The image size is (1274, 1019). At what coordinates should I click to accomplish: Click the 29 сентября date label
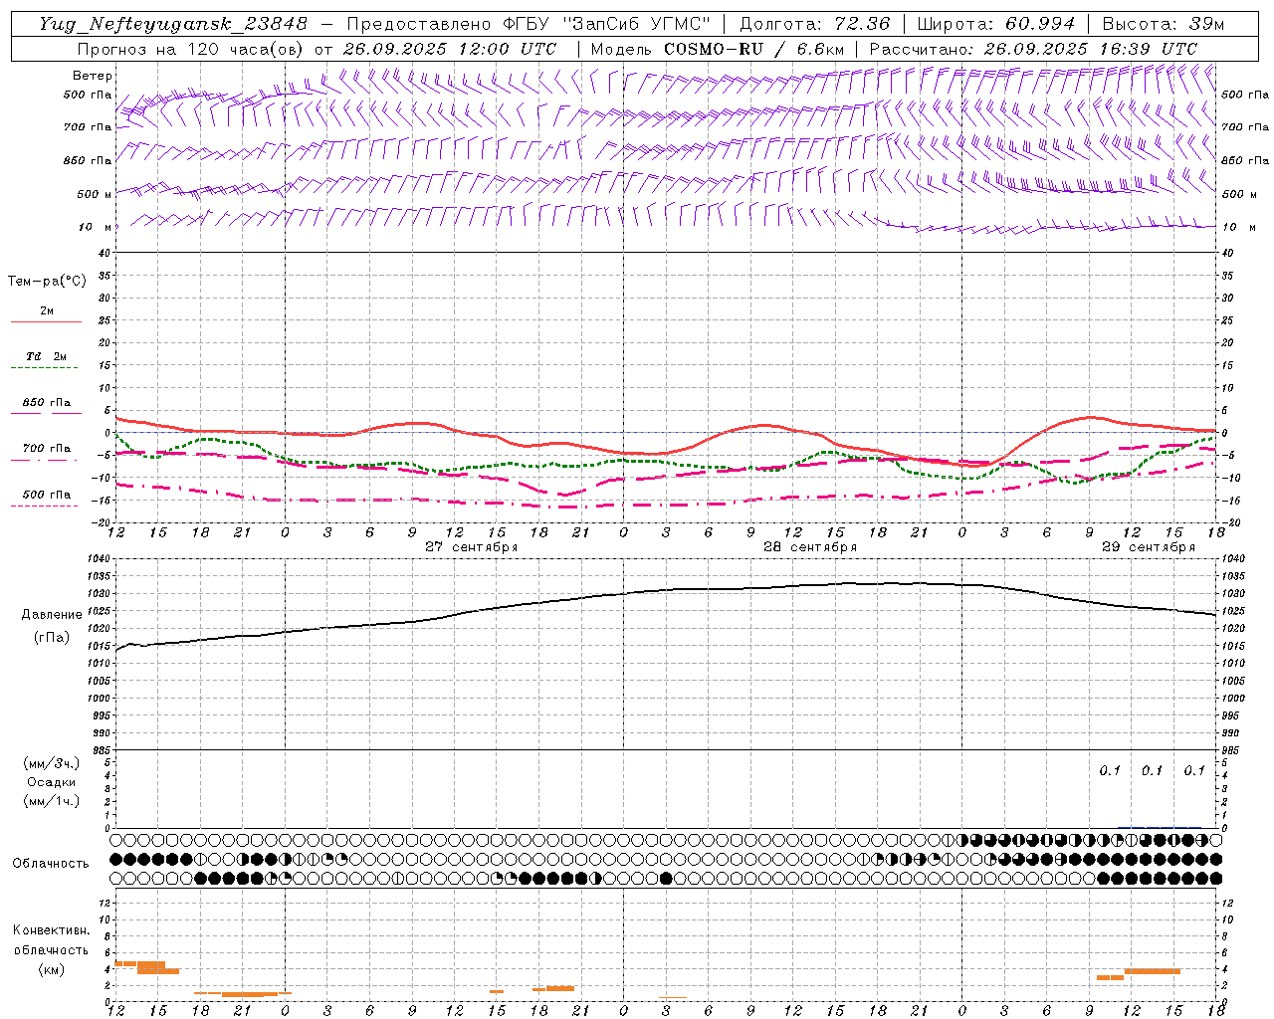[x=1149, y=547]
